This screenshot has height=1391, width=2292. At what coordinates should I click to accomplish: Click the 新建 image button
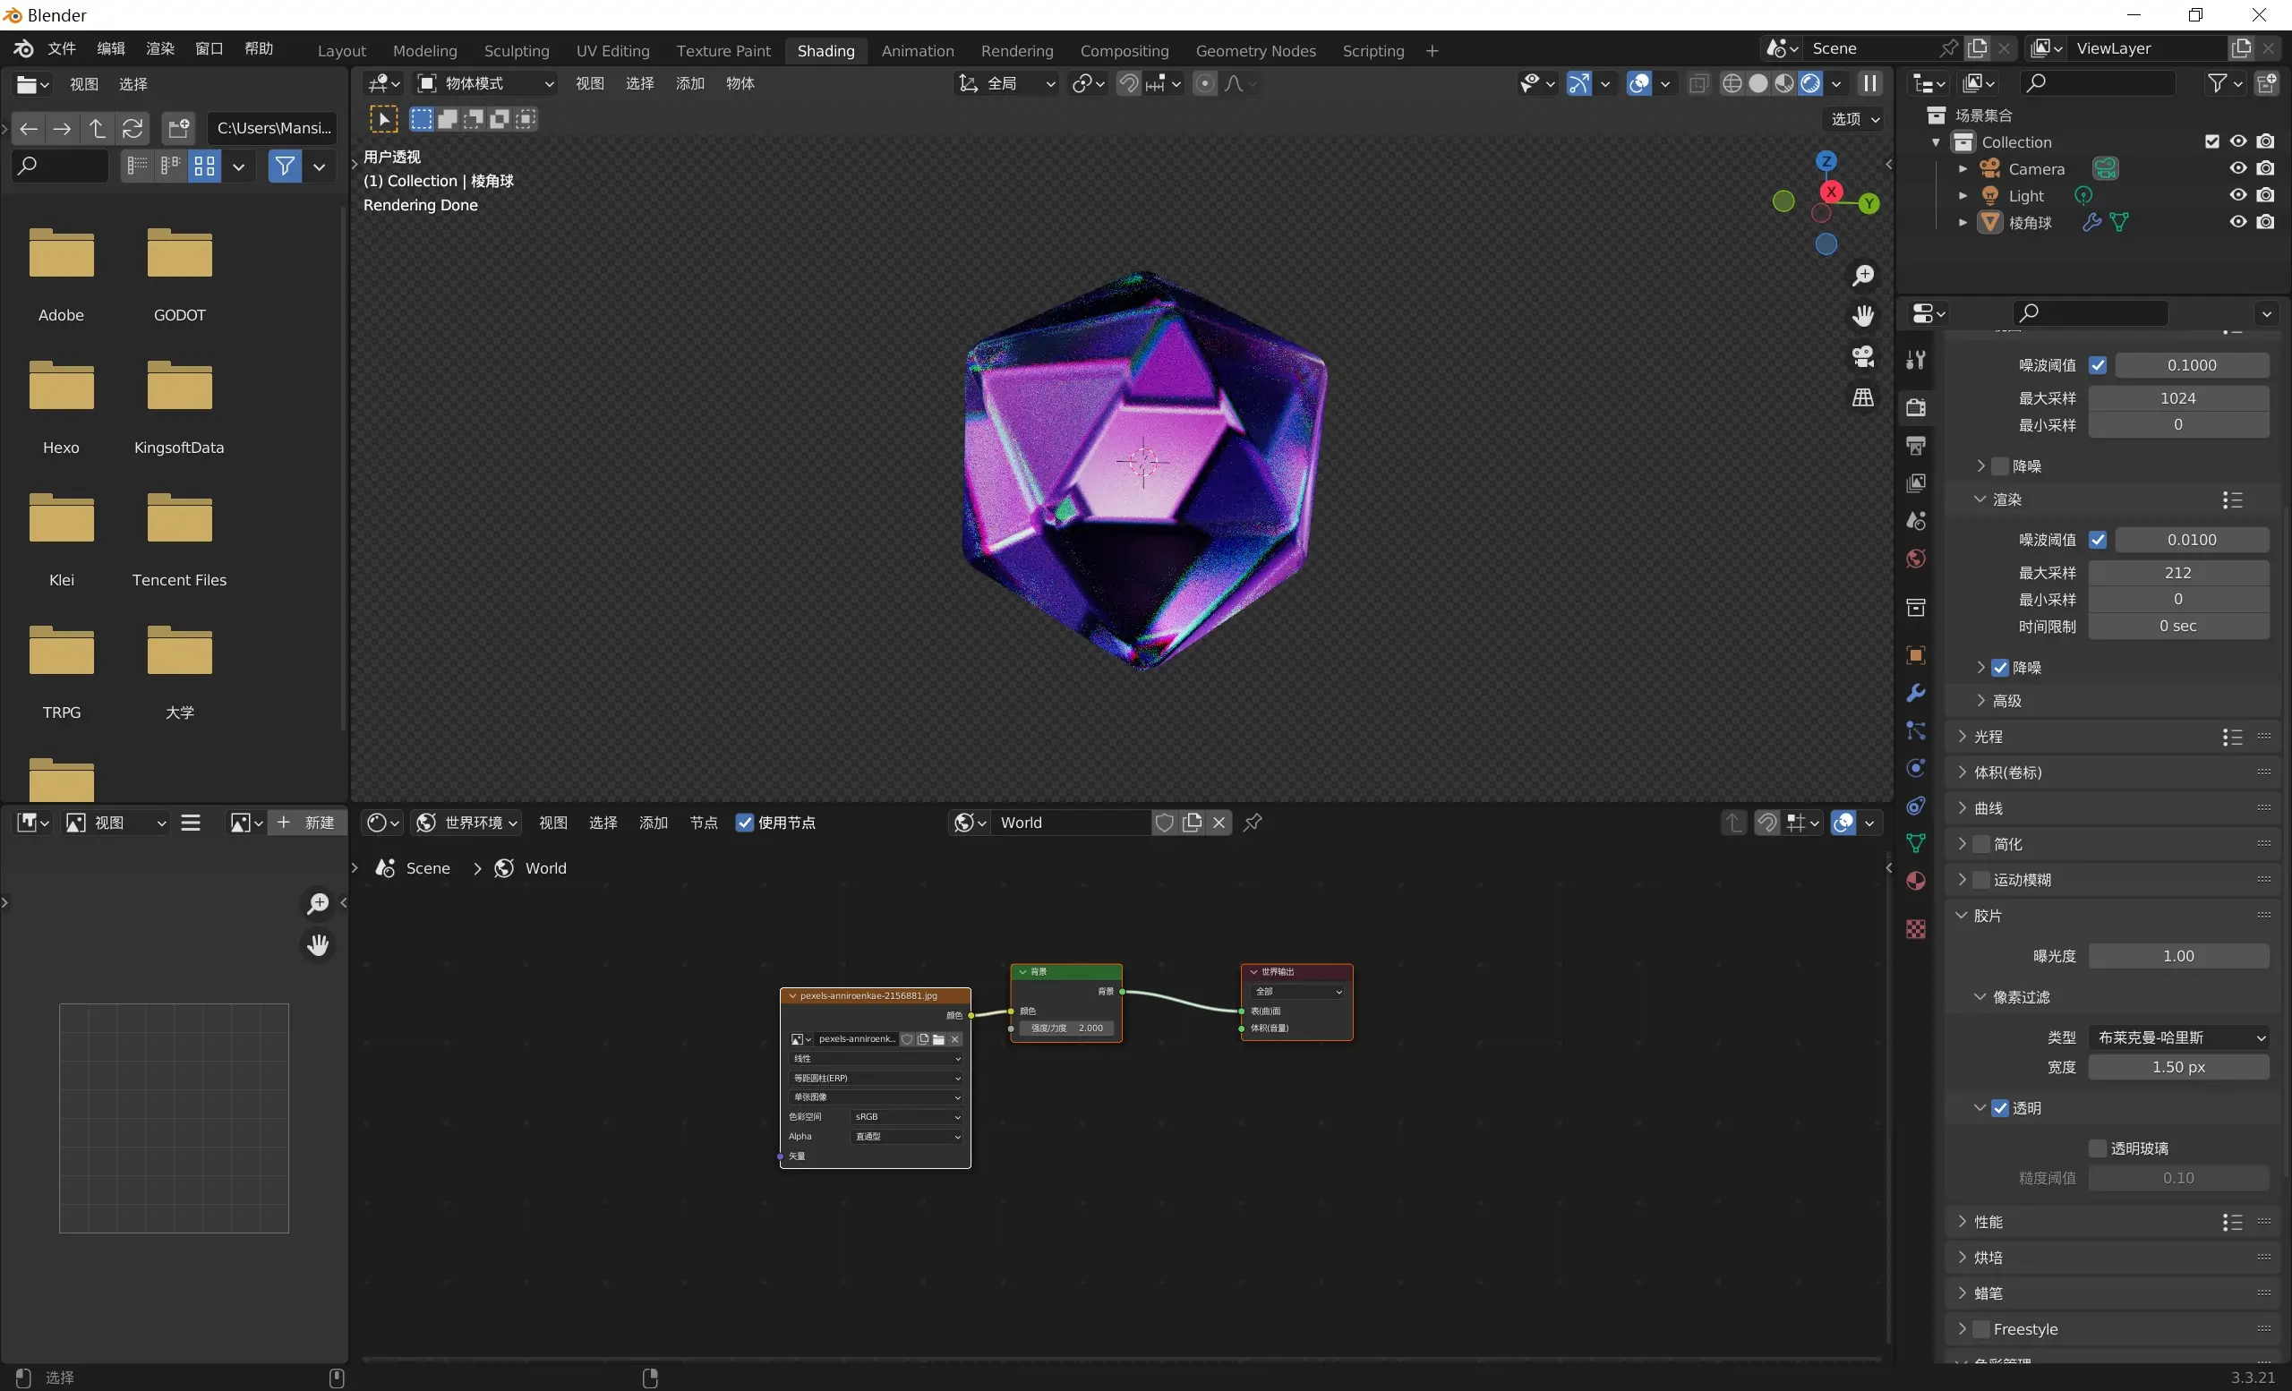point(307,822)
